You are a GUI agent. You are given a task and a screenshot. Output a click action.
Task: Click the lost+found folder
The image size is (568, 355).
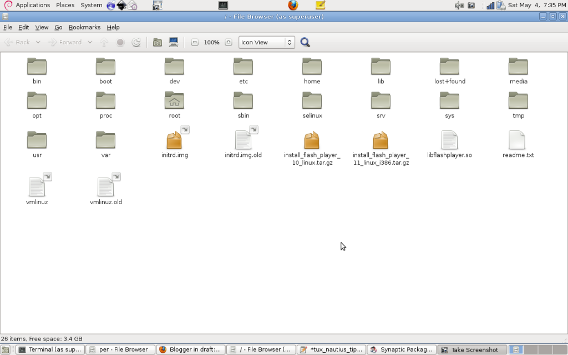(x=449, y=67)
